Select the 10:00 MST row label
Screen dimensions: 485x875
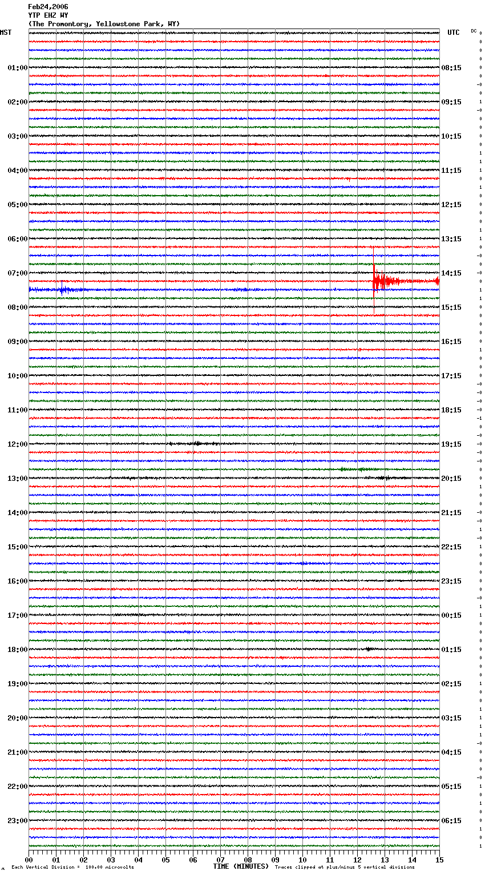[17, 376]
